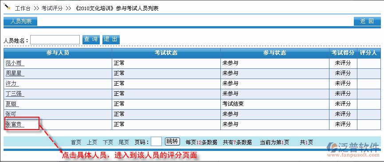Go to 首页 in pagination

click(x=76, y=142)
